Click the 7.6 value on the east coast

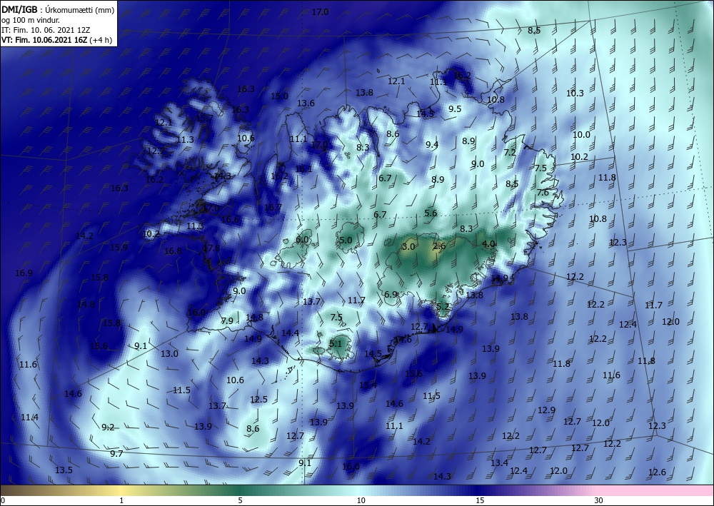pos(543,193)
